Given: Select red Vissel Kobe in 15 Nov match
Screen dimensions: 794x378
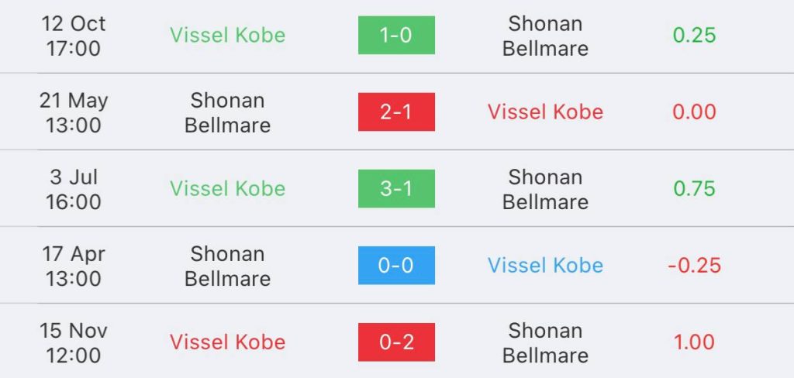Looking at the screenshot, I should pyautogui.click(x=227, y=342).
